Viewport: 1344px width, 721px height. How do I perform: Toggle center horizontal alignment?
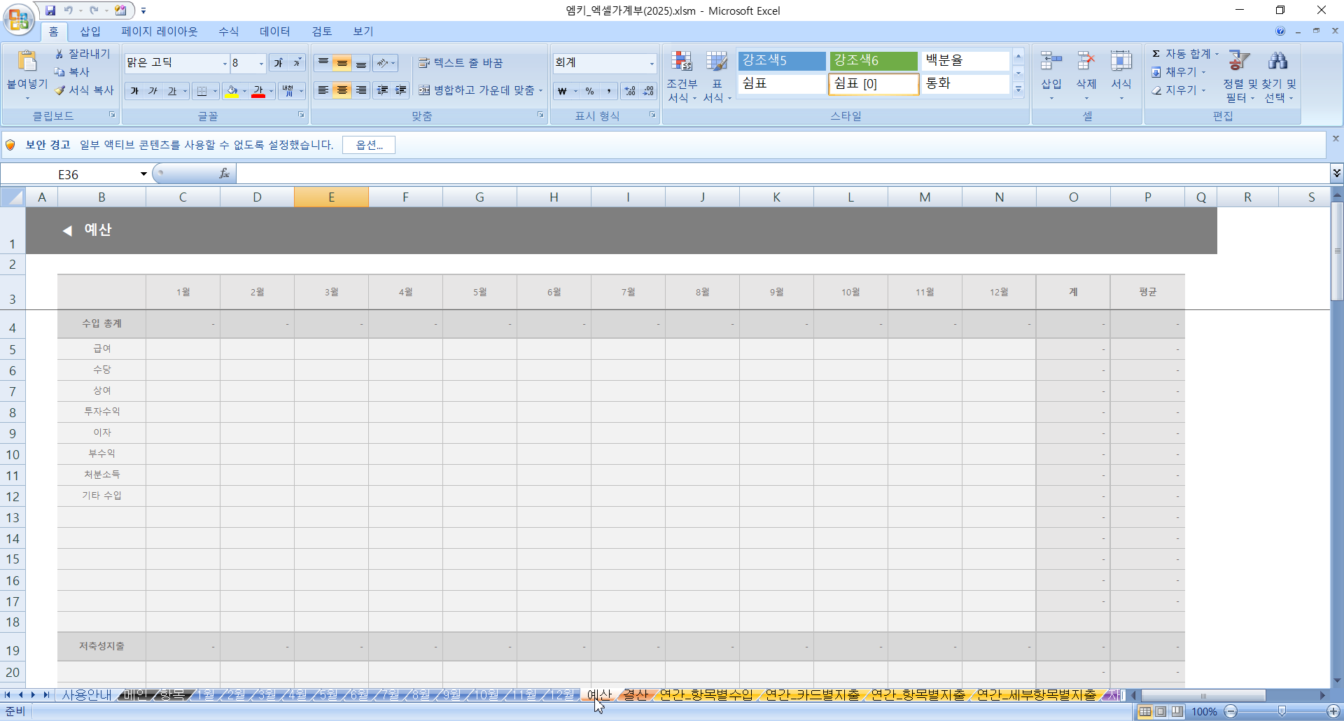pyautogui.click(x=342, y=90)
